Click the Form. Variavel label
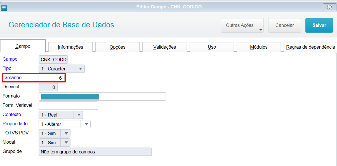The height and width of the screenshot is (166, 337). (17, 105)
